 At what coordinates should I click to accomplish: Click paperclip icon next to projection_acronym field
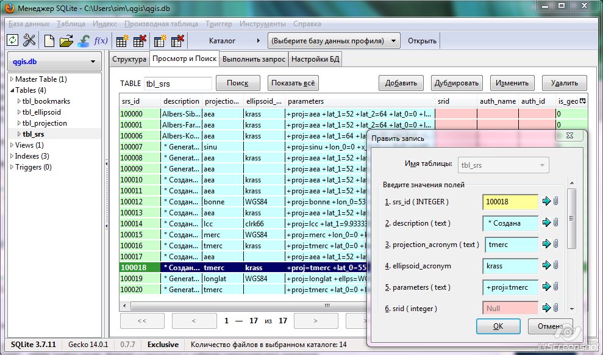click(555, 244)
